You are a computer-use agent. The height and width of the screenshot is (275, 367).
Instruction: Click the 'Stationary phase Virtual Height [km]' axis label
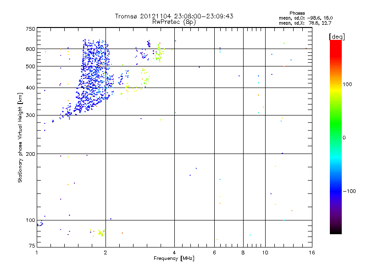[20, 137]
